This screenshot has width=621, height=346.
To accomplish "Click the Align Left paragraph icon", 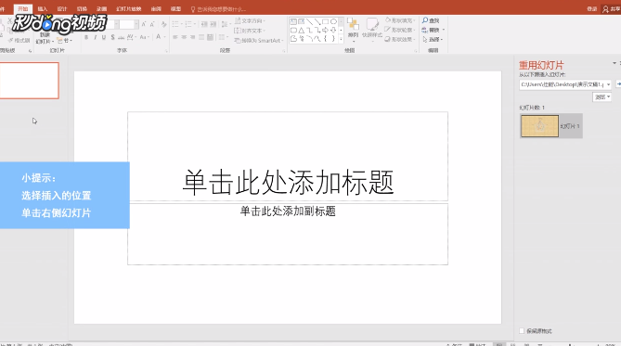I will (x=175, y=37).
